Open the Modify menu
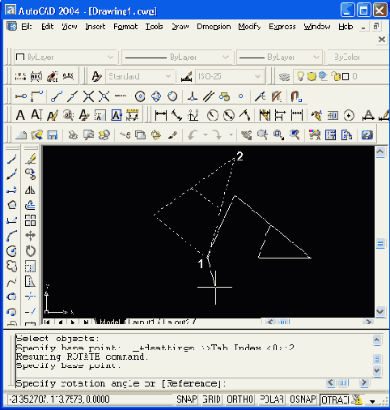This screenshot has width=390, height=410. pyautogui.click(x=249, y=27)
